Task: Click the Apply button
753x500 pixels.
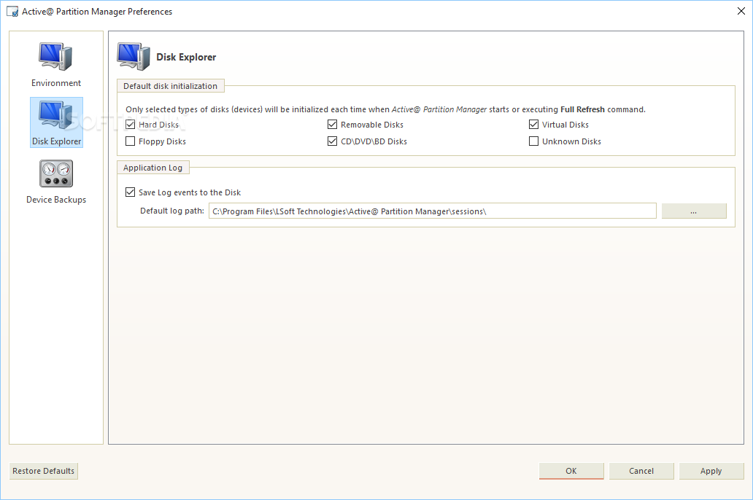Action: coord(711,471)
